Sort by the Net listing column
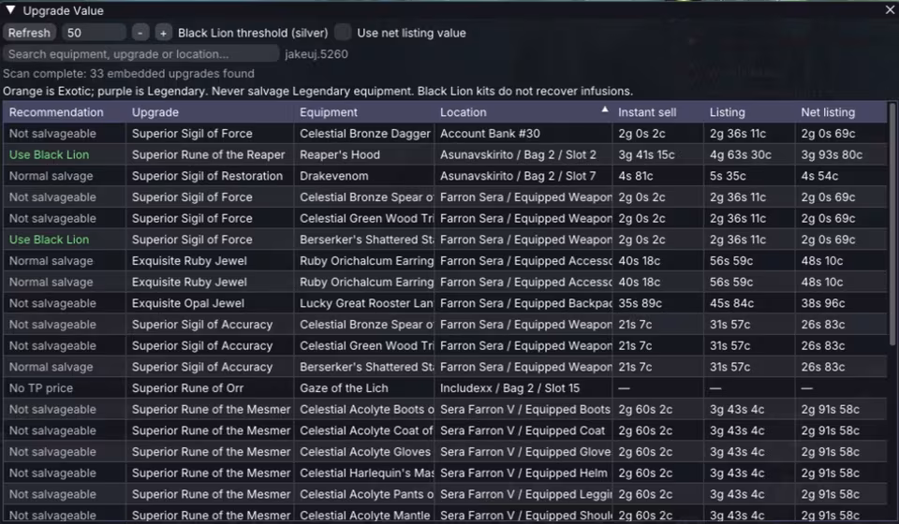The height and width of the screenshot is (524, 899). [x=828, y=112]
